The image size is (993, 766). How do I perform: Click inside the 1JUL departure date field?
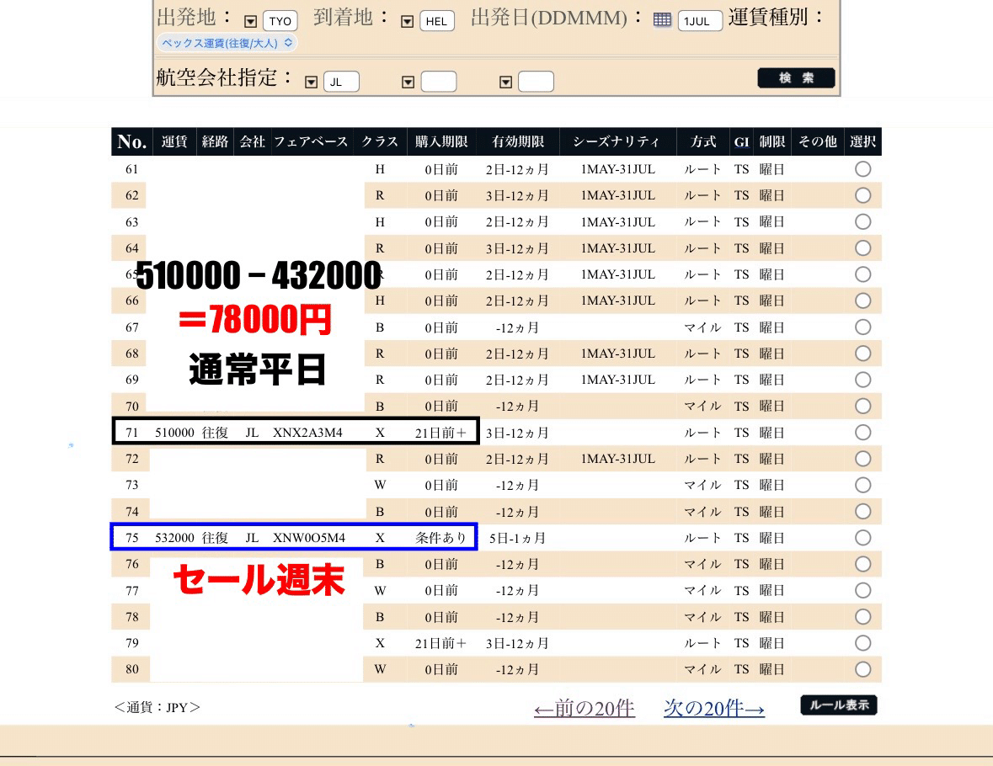click(x=700, y=19)
